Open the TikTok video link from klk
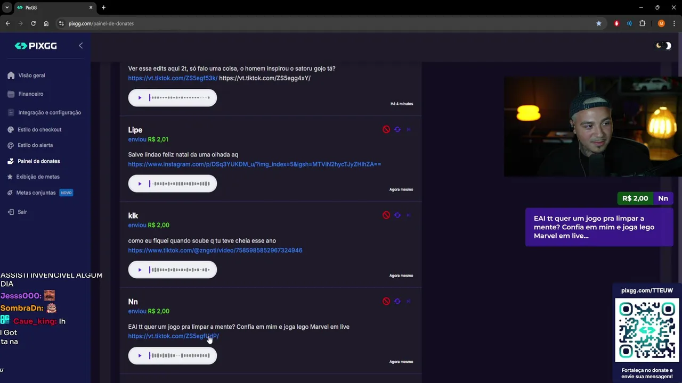This screenshot has height=383, width=682. pos(215,251)
